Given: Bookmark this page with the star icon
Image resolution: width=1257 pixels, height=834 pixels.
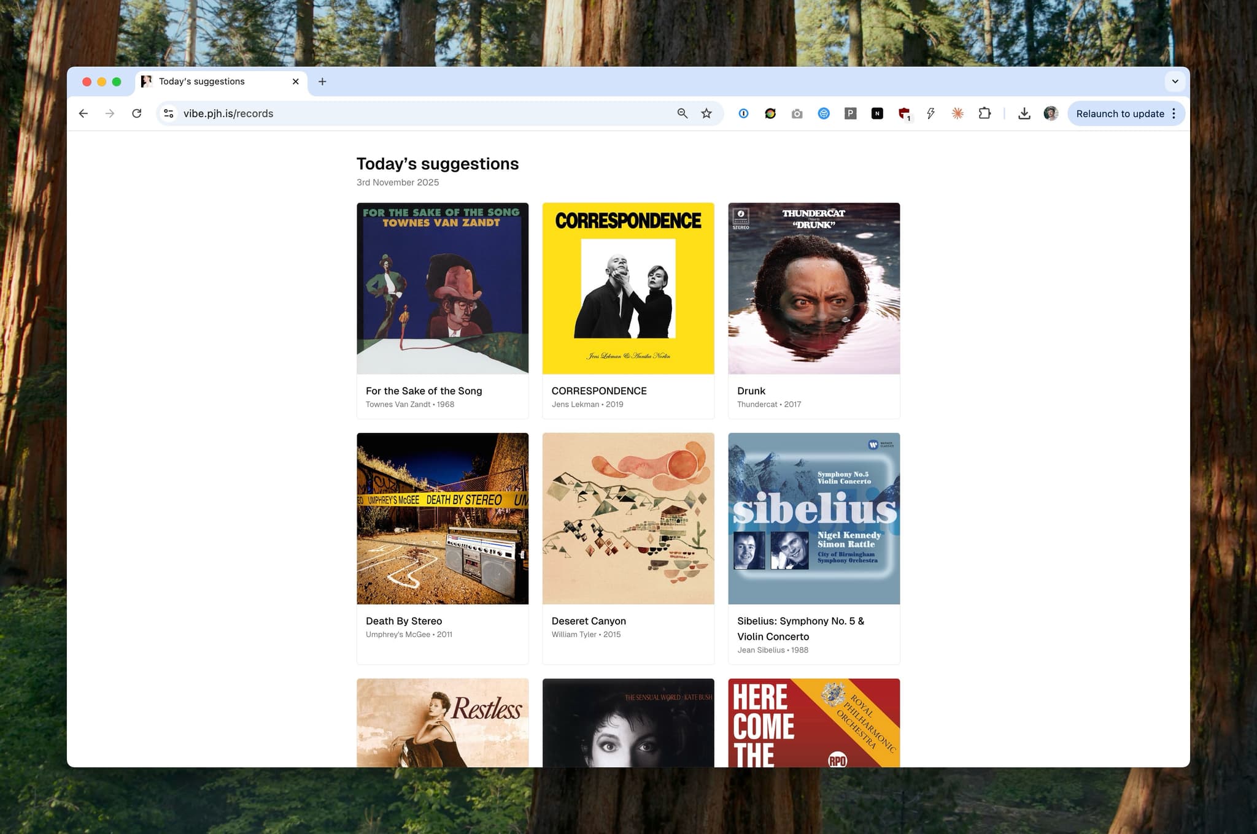Looking at the screenshot, I should point(705,113).
